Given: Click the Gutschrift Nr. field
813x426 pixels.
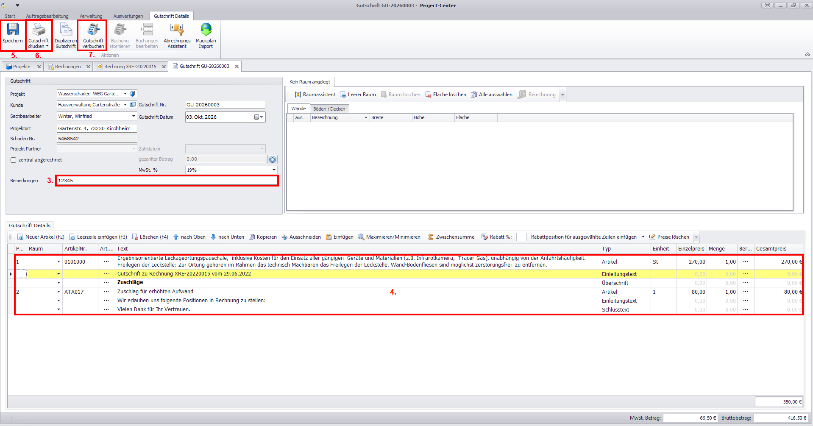Looking at the screenshot, I should [225, 105].
